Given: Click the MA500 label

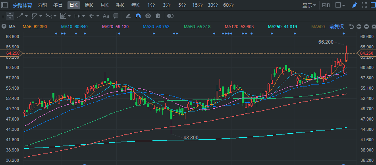Looking at the screenshot, I should [x=319, y=27].
